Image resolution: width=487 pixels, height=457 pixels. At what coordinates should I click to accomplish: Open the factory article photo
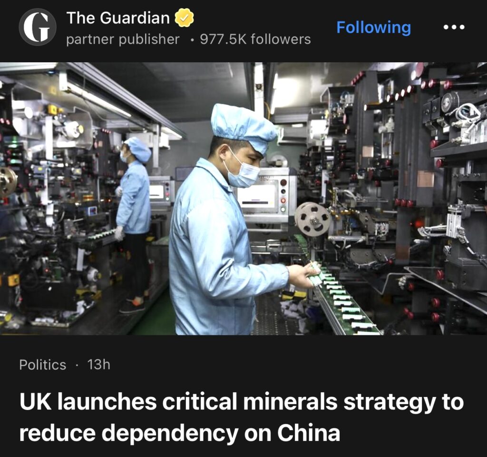pos(243,199)
